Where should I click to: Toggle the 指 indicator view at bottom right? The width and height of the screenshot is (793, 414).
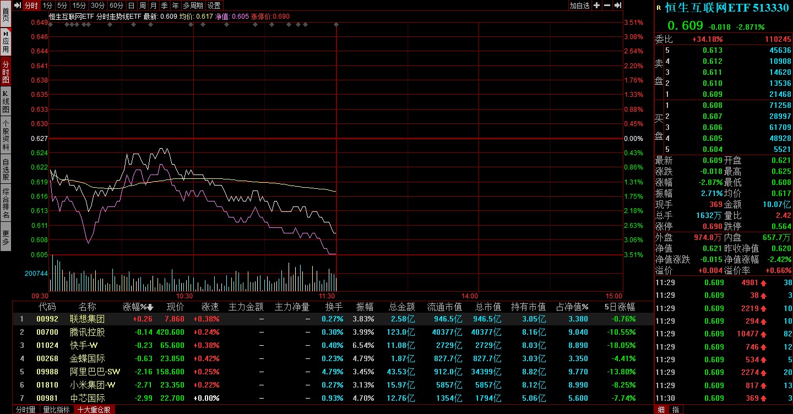tap(675, 409)
